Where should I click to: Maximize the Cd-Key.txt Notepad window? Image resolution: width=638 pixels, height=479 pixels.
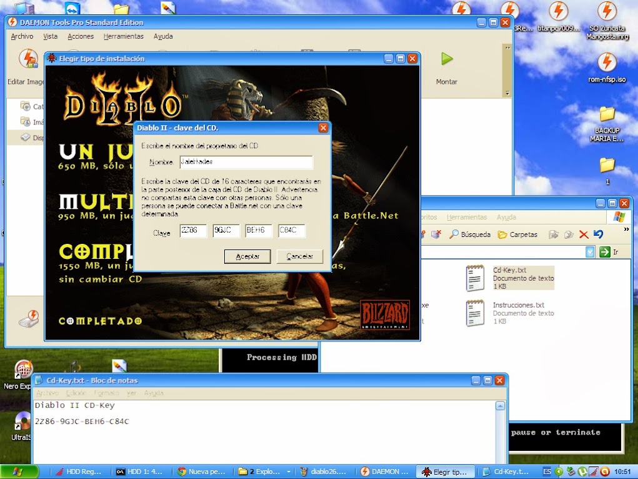488,380
